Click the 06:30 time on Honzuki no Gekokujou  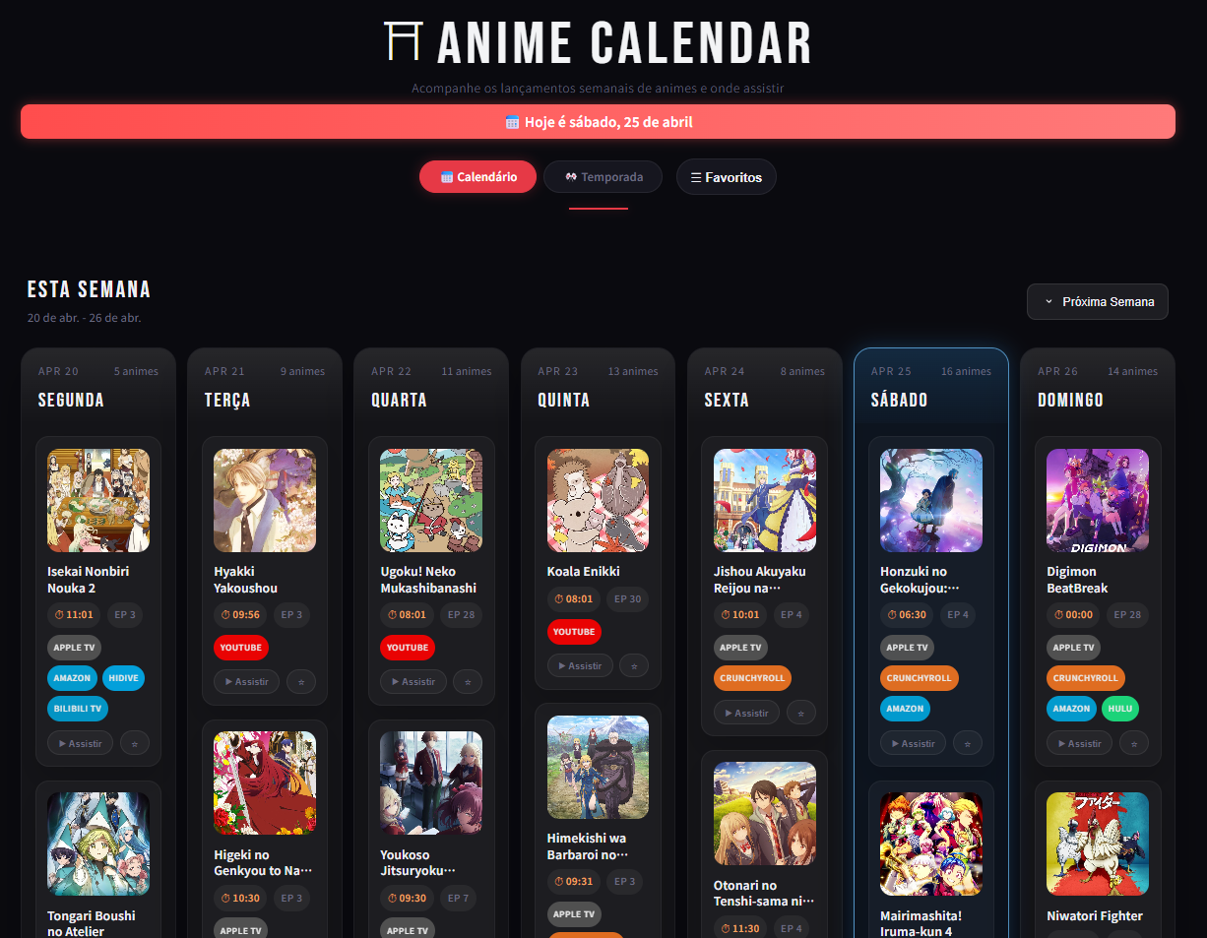tap(908, 615)
